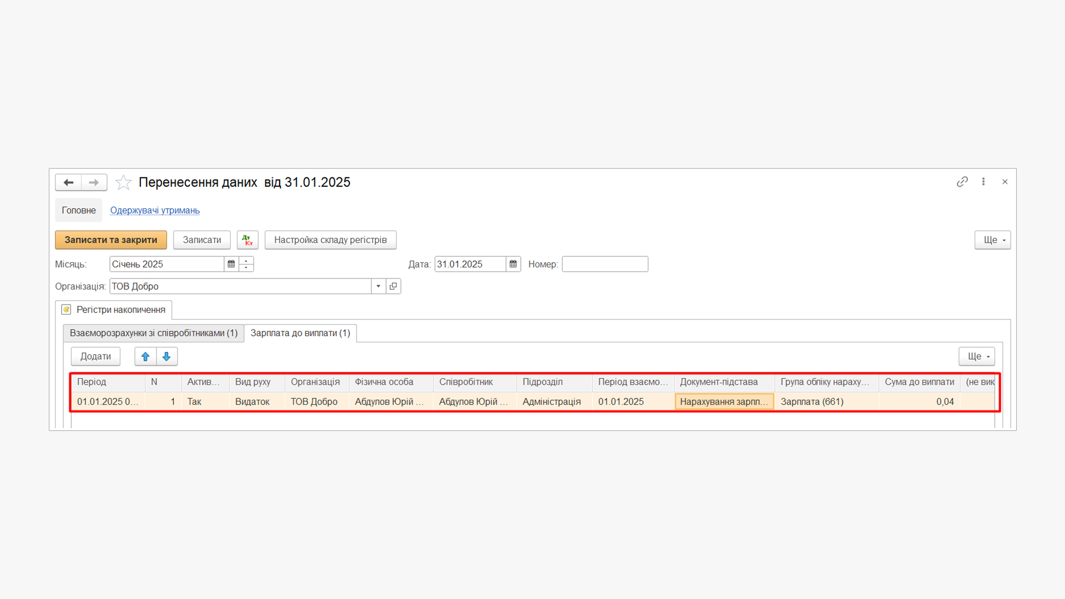The image size is (1065, 599).
Task: Open the Організація field's linked form
Action: [393, 287]
